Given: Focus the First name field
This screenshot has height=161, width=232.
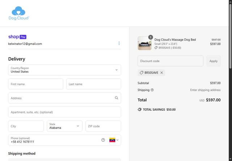Looking at the screenshot, I should click(36, 84).
